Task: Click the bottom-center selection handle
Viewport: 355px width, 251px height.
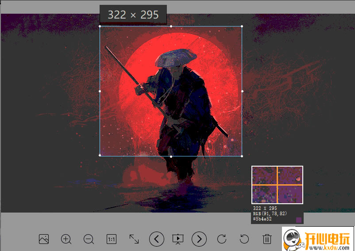Action: coord(171,156)
